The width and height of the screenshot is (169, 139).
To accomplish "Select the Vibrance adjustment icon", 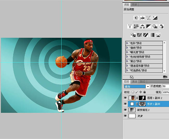I will tap(130, 26).
